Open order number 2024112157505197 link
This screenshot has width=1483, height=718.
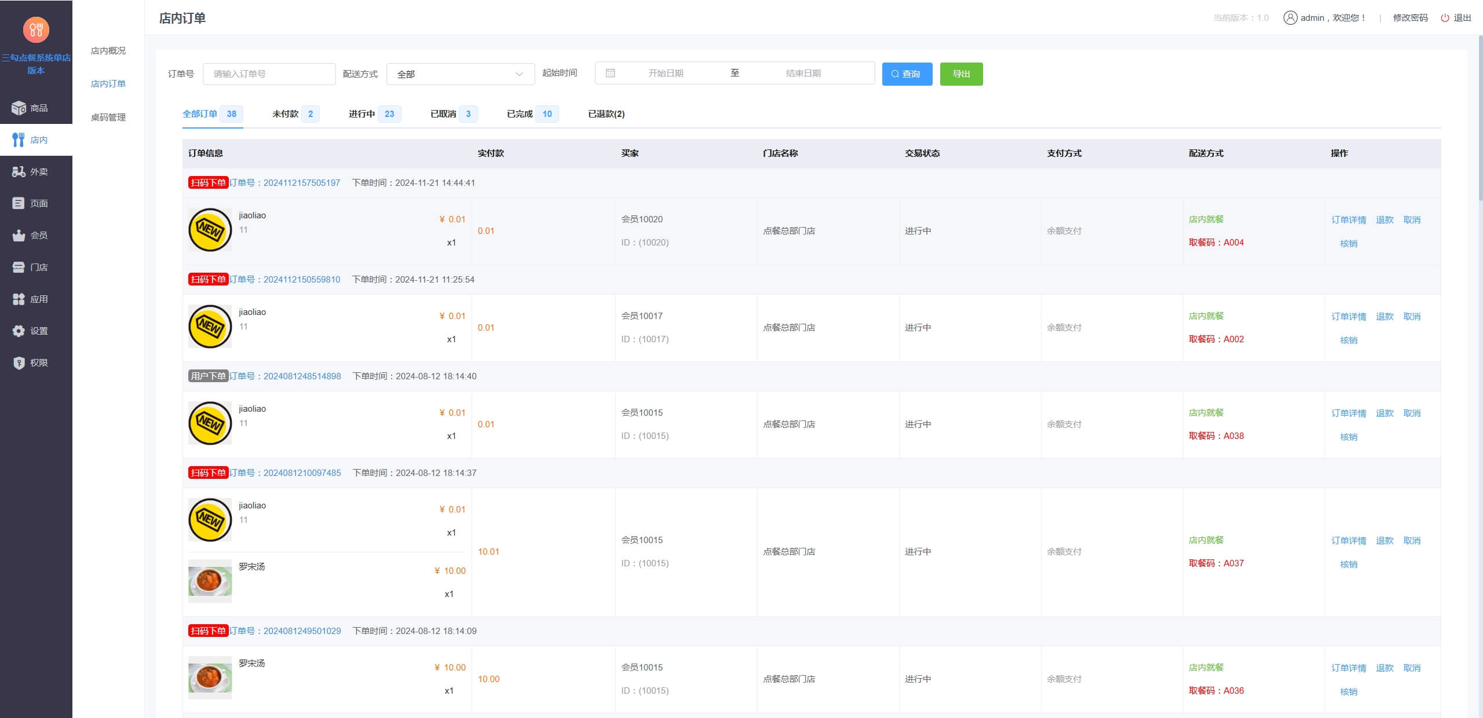click(302, 182)
